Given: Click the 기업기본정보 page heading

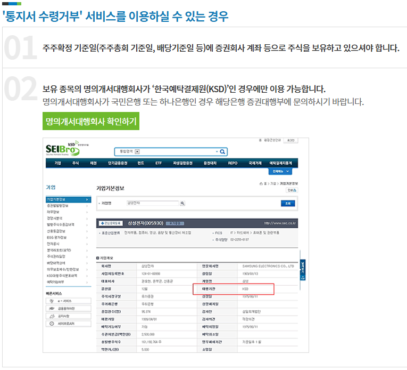Looking at the screenshot, I should point(110,188).
